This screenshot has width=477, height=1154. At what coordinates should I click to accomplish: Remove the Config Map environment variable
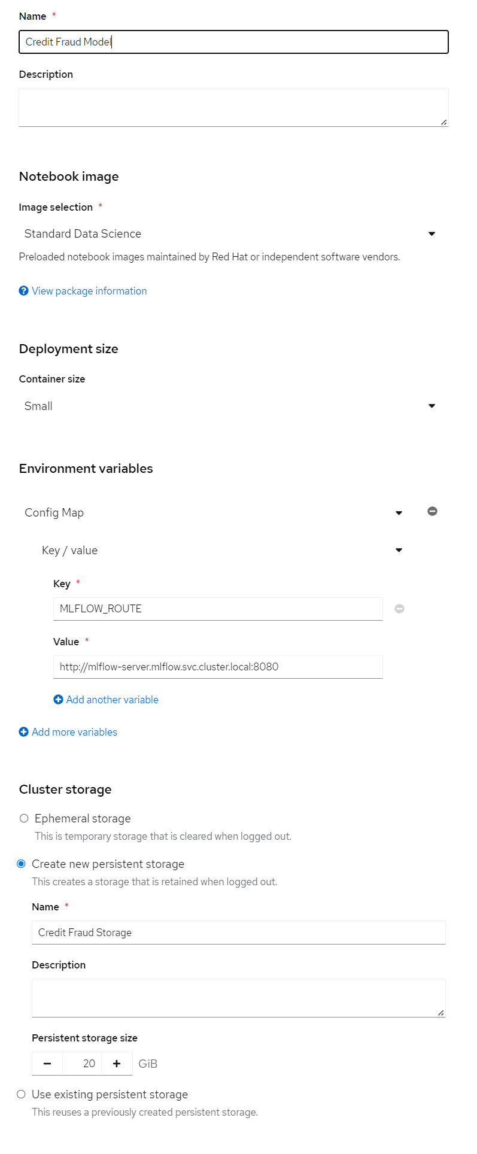(432, 511)
